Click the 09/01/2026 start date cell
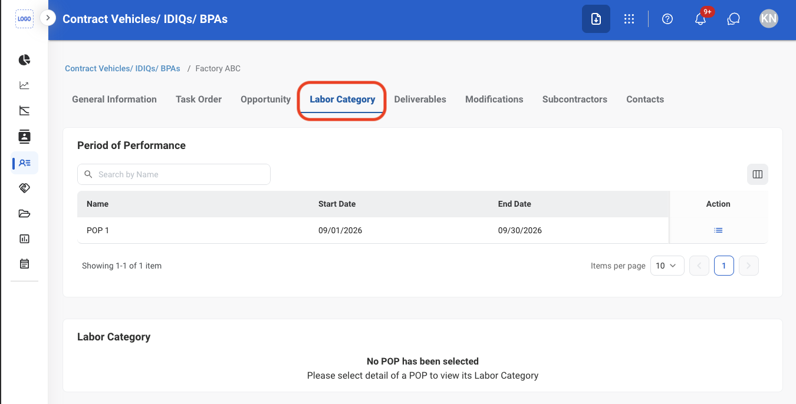Image resolution: width=796 pixels, height=404 pixels. click(340, 230)
